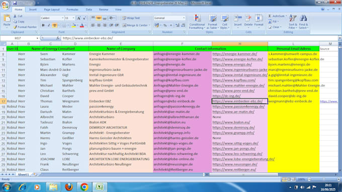342x192 pixels.
Task: Click the Delete cells icon
Action: tap(248, 18)
